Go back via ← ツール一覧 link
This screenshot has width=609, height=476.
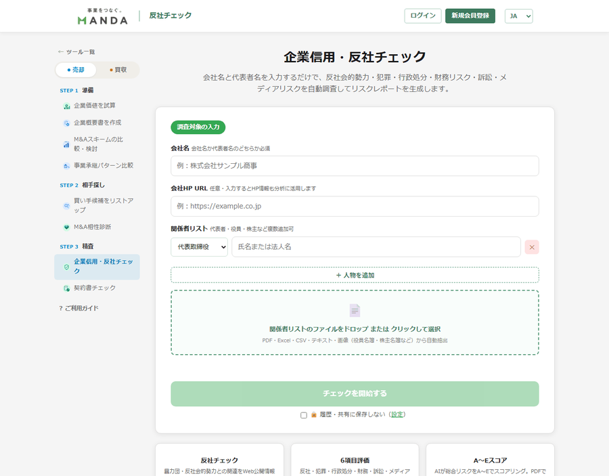click(76, 51)
